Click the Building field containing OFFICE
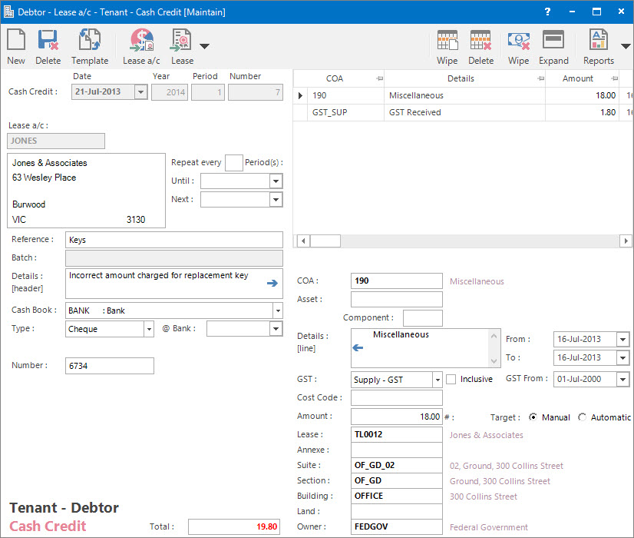The width and height of the screenshot is (634, 538). (x=397, y=496)
